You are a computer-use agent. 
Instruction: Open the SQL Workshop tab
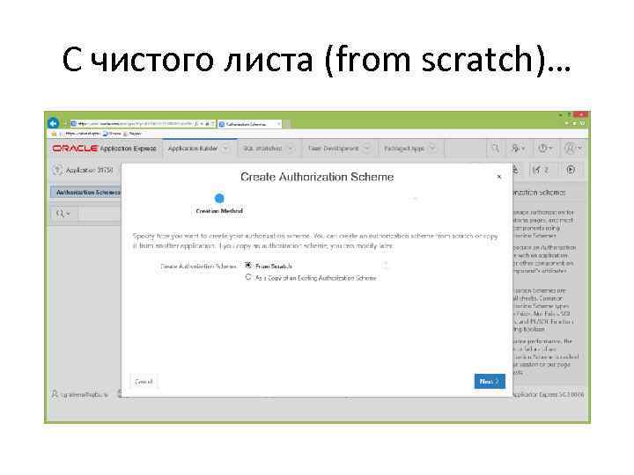click(x=262, y=149)
